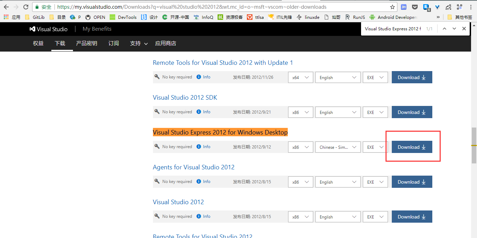Viewport: 477px width, 238px height.
Task: Download Visual Studio Express 2012 for Windows Desktop
Action: coord(412,147)
